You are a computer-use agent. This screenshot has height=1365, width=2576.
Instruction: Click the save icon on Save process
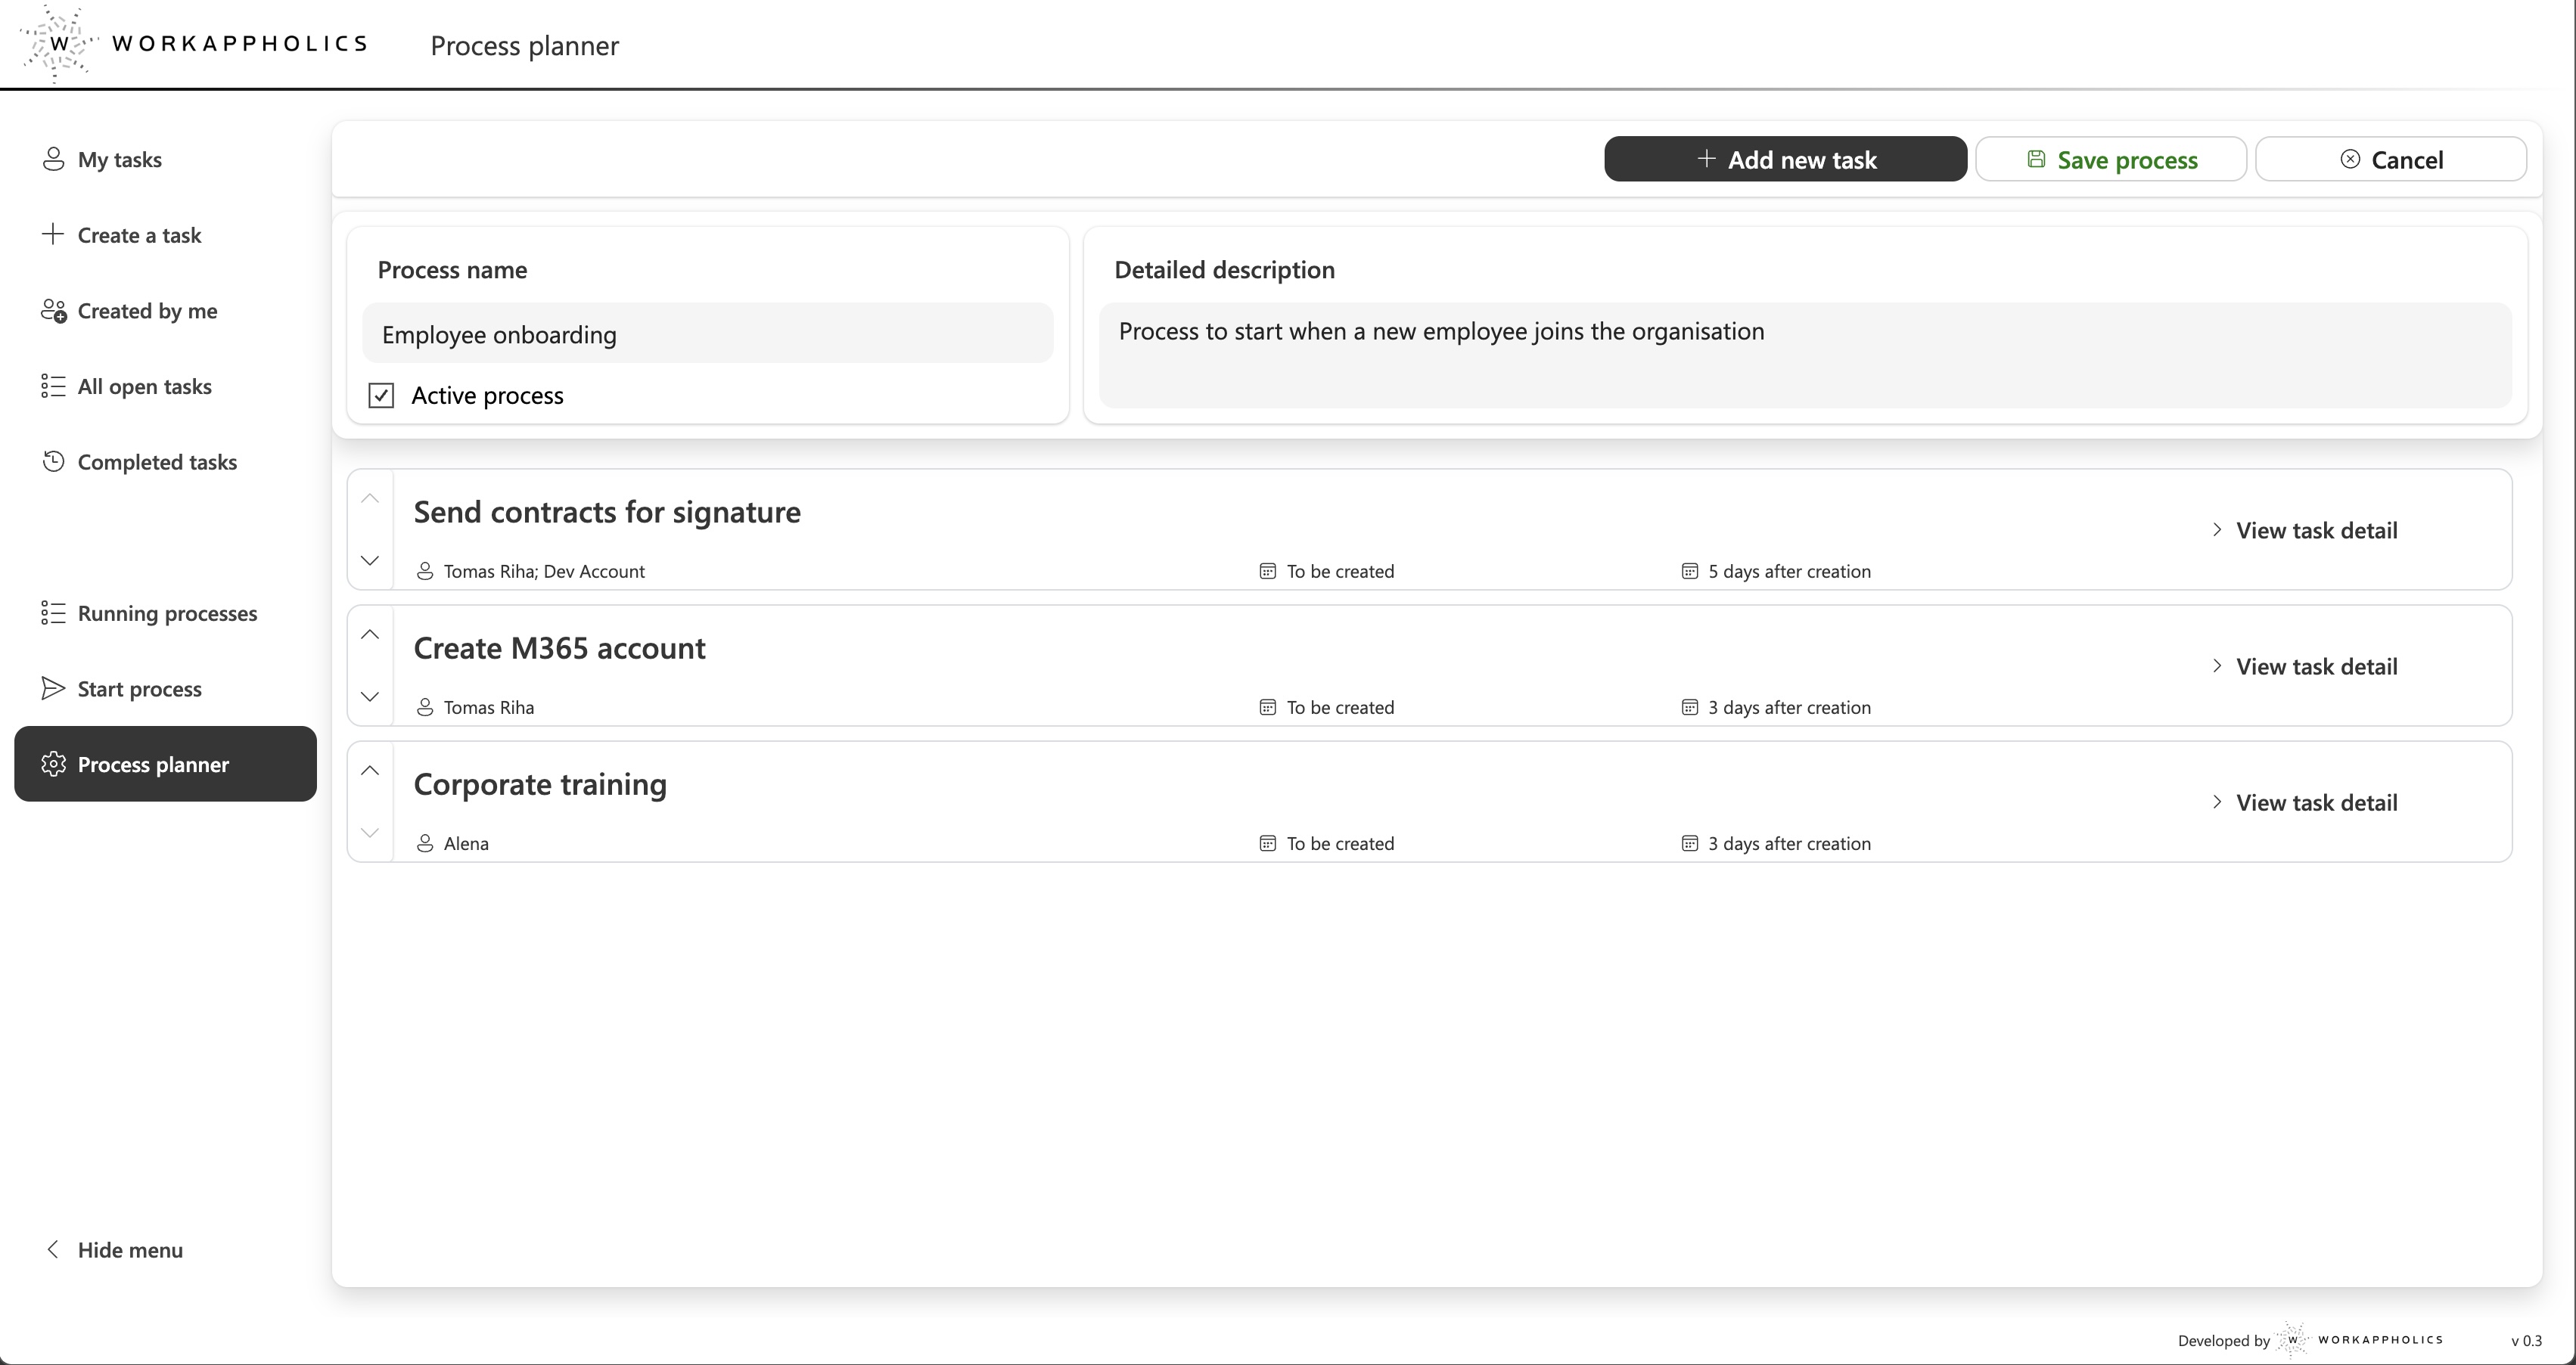pos(2038,159)
